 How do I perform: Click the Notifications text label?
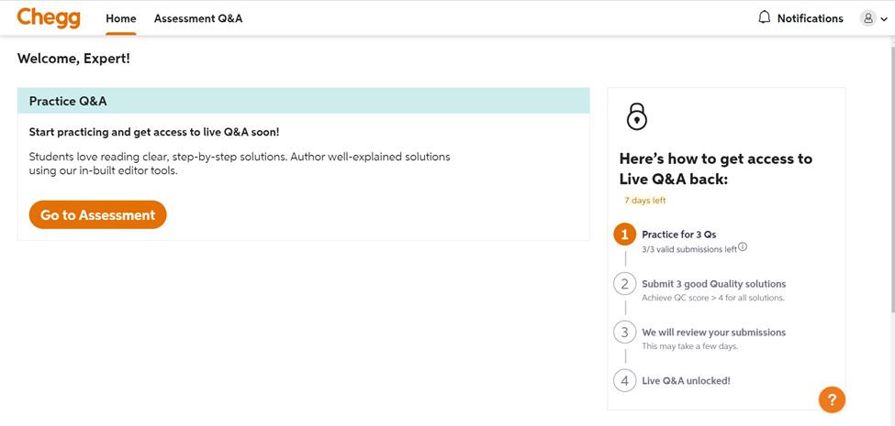pos(810,18)
